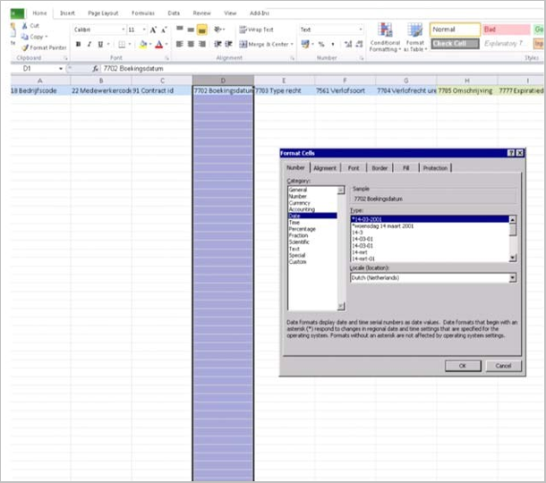Click the Format Cells help question mark
The height and width of the screenshot is (483, 546).
[x=509, y=154]
